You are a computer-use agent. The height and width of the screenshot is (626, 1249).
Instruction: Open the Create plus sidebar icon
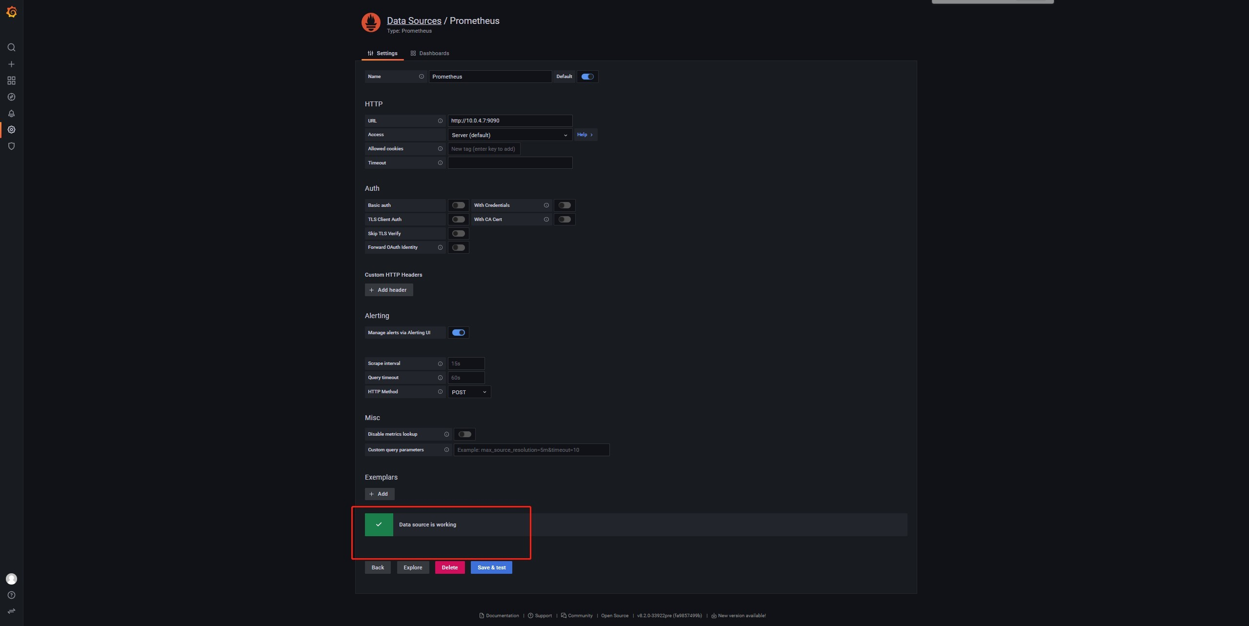(11, 64)
